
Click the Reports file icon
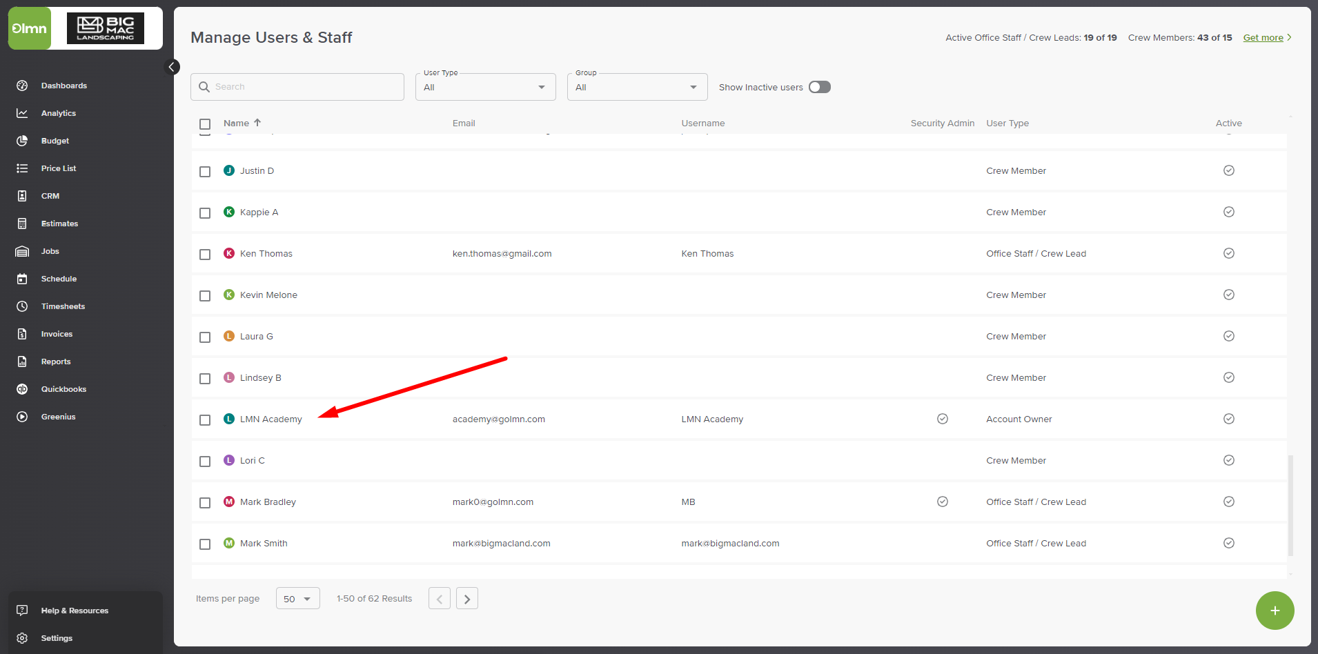[22, 361]
